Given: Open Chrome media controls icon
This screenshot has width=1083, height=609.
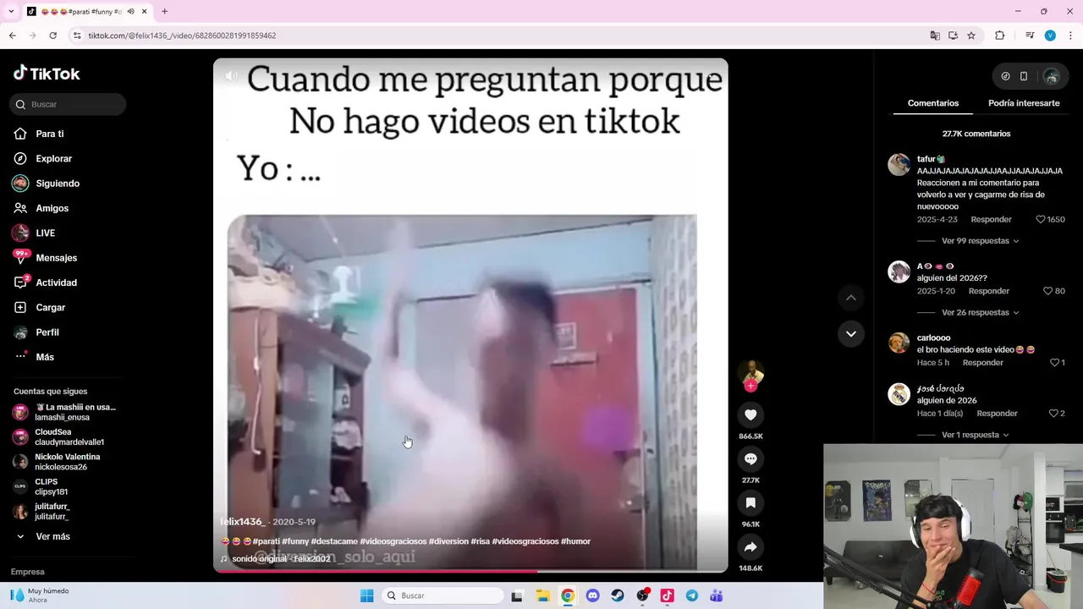Looking at the screenshot, I should pos(1030,36).
